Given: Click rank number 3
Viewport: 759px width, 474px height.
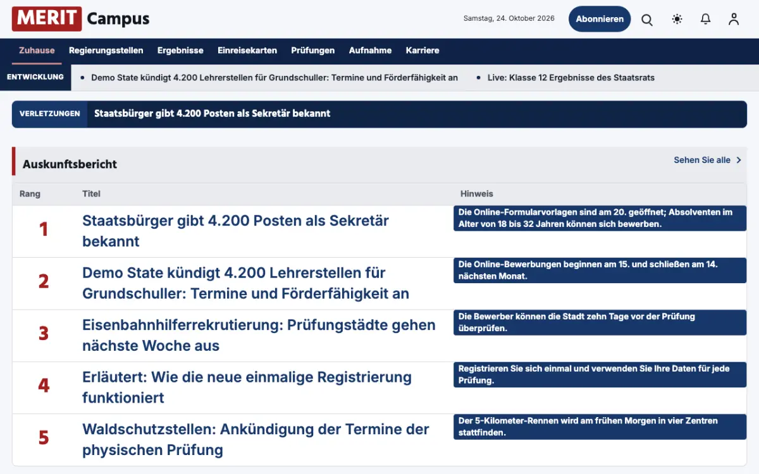Looking at the screenshot, I should 44,333.
